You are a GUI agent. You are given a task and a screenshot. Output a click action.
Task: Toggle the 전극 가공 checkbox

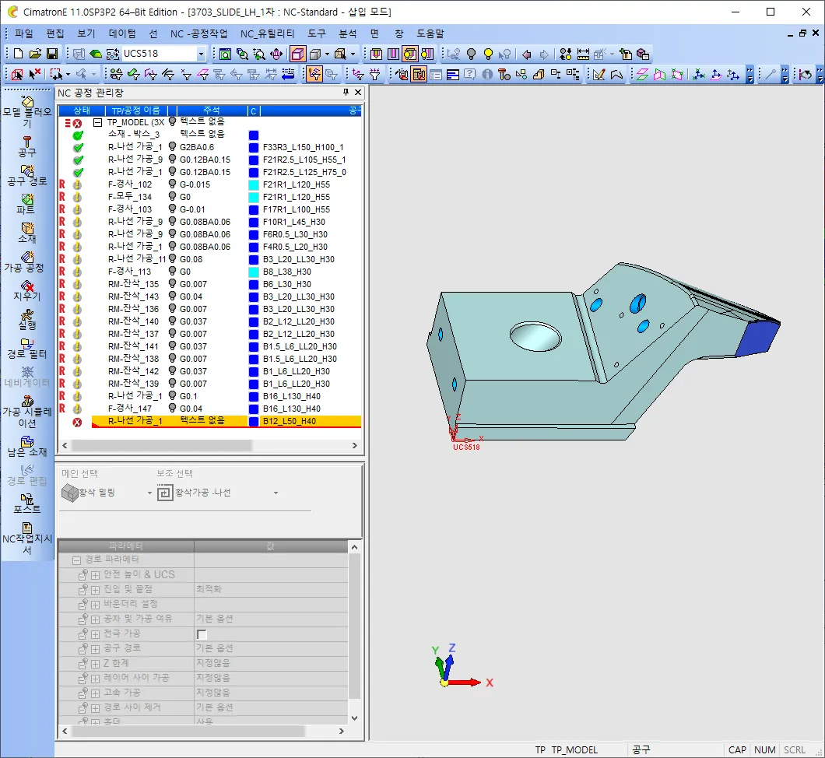point(202,634)
